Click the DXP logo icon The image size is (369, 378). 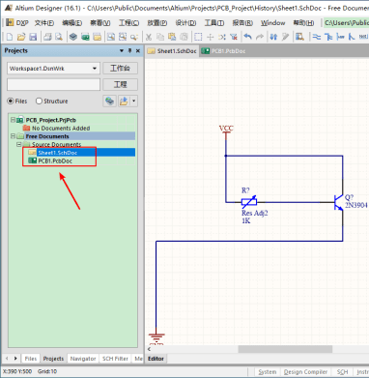10,22
